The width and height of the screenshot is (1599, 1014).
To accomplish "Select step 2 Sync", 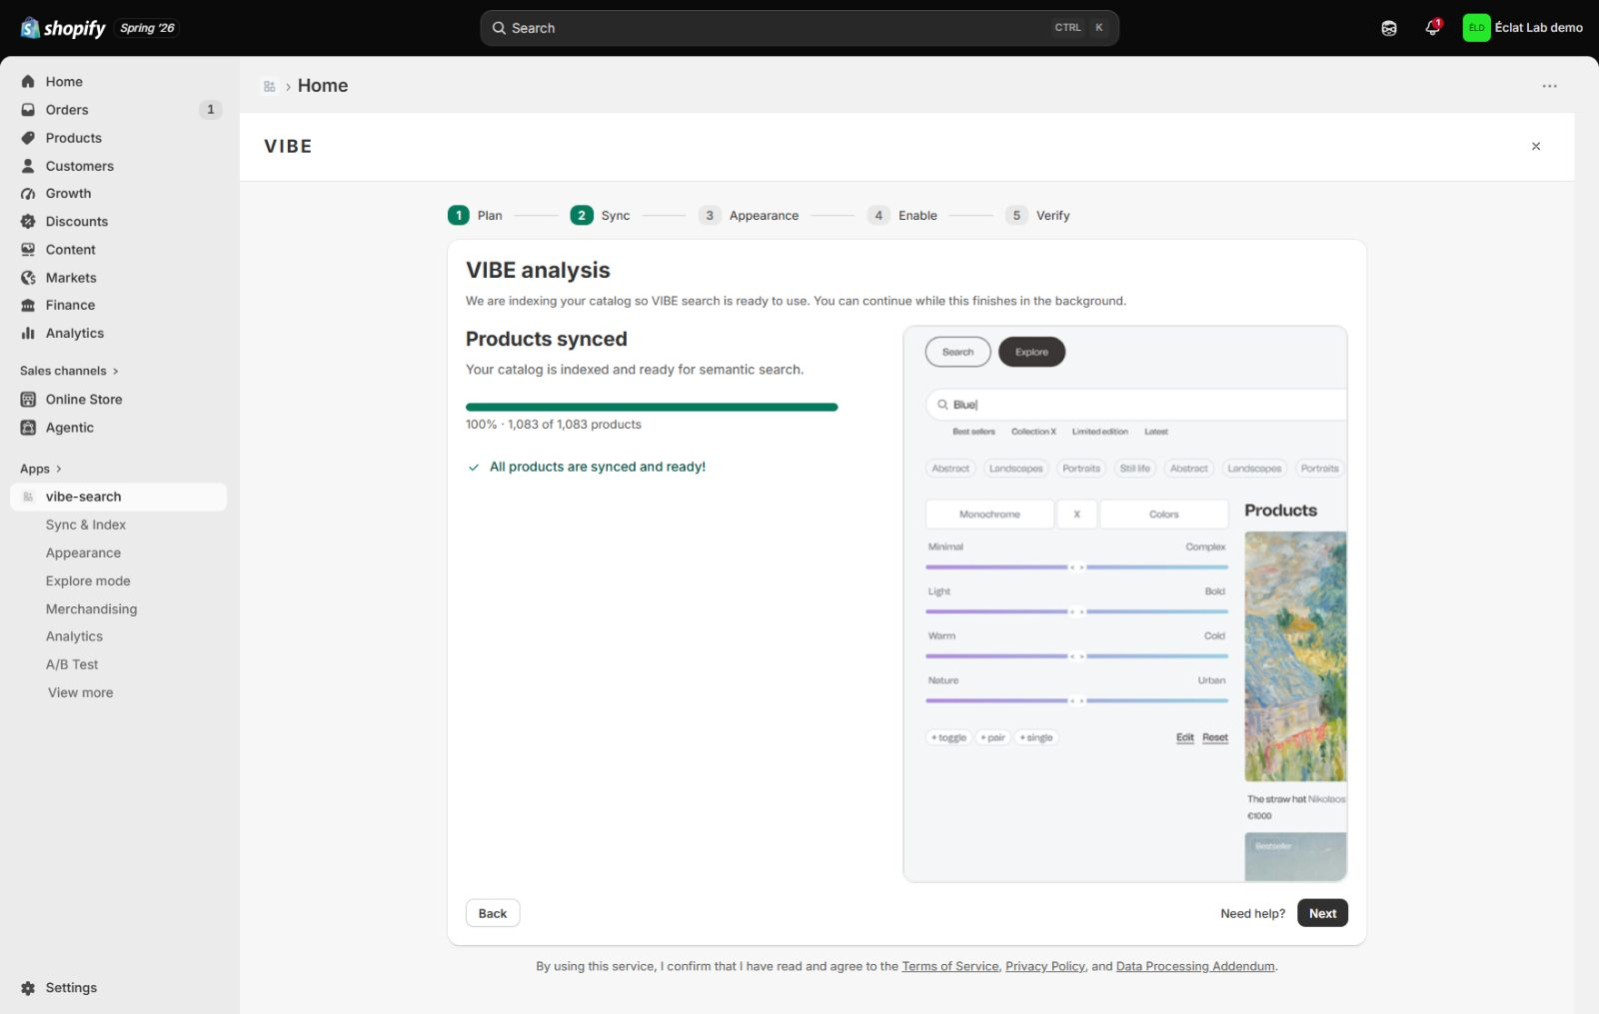I will [600, 215].
